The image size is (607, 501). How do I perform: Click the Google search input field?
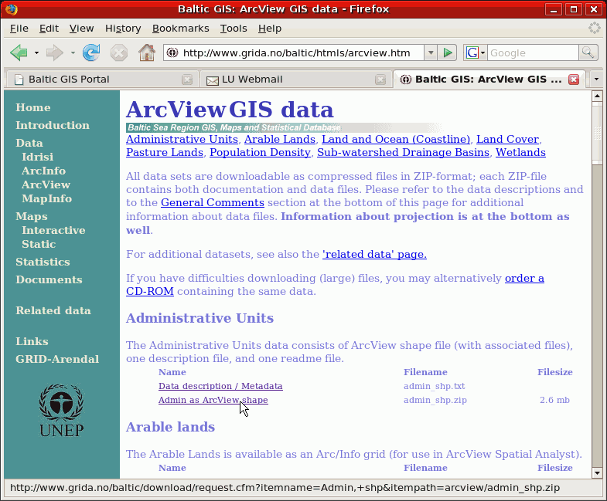tap(533, 52)
